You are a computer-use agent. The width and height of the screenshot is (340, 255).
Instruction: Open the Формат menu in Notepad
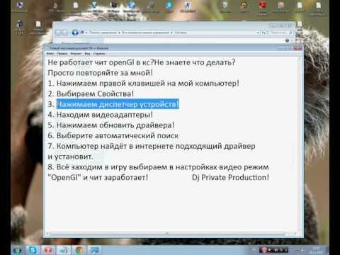click(x=76, y=54)
